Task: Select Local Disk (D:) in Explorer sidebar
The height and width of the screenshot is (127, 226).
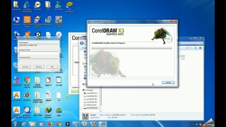Action: click(x=90, y=96)
